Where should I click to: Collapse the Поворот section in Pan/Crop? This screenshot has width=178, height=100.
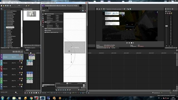(x=45, y=22)
